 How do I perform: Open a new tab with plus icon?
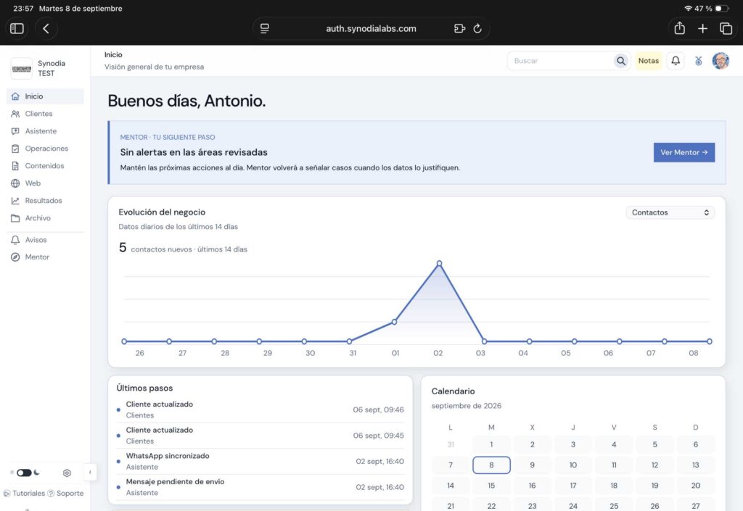pyautogui.click(x=702, y=28)
